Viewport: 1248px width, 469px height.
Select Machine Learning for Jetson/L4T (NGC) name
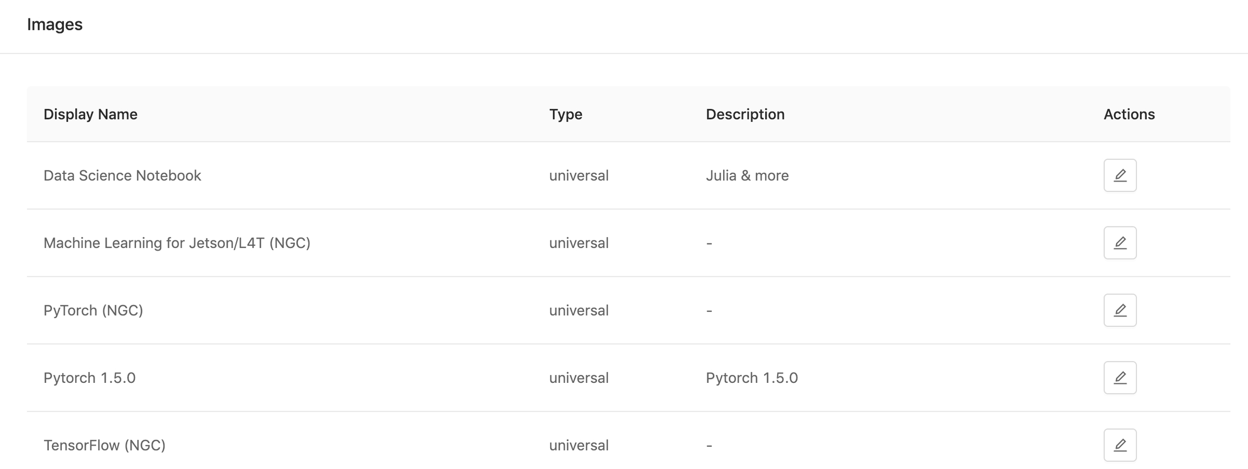(177, 243)
